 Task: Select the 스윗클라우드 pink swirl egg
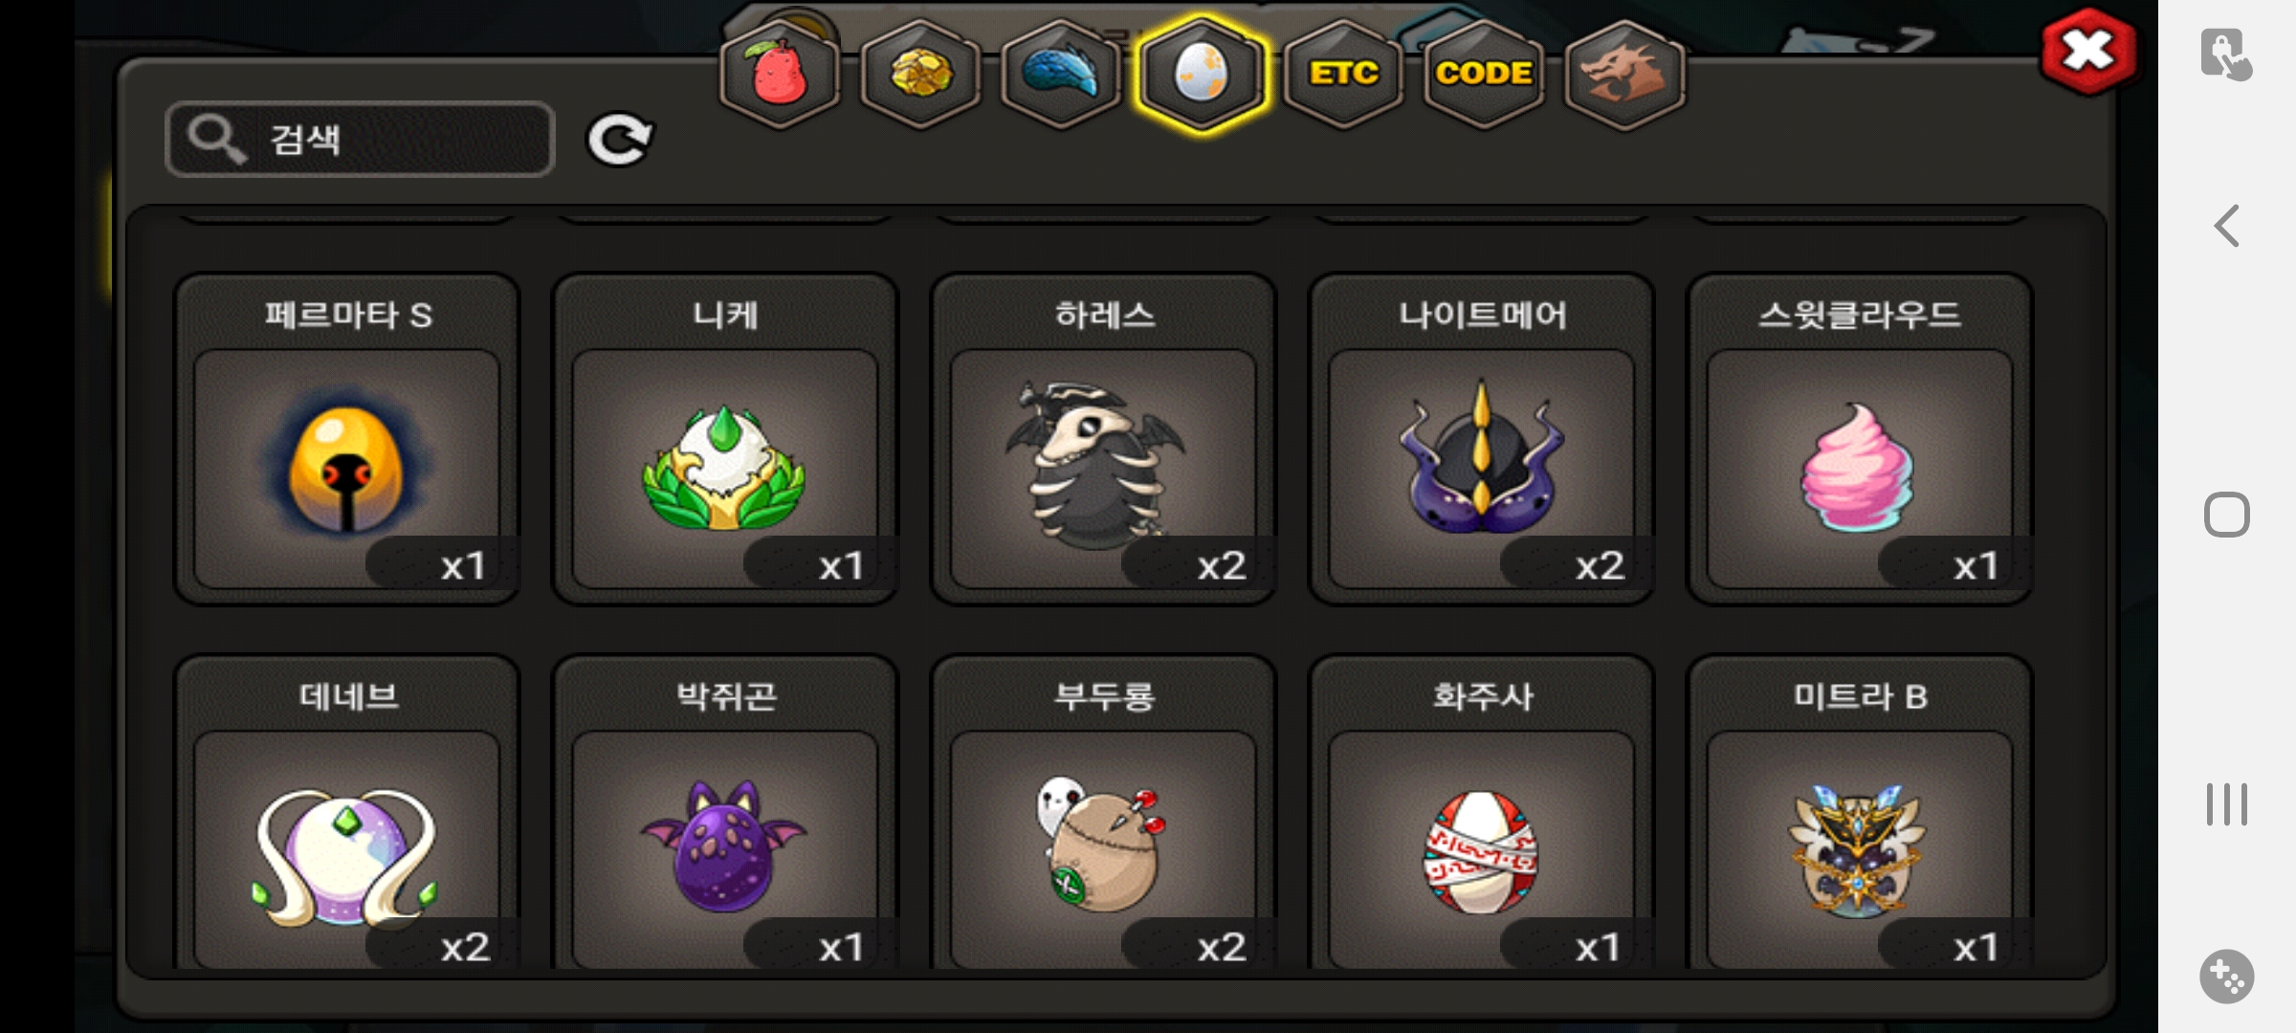(1860, 440)
